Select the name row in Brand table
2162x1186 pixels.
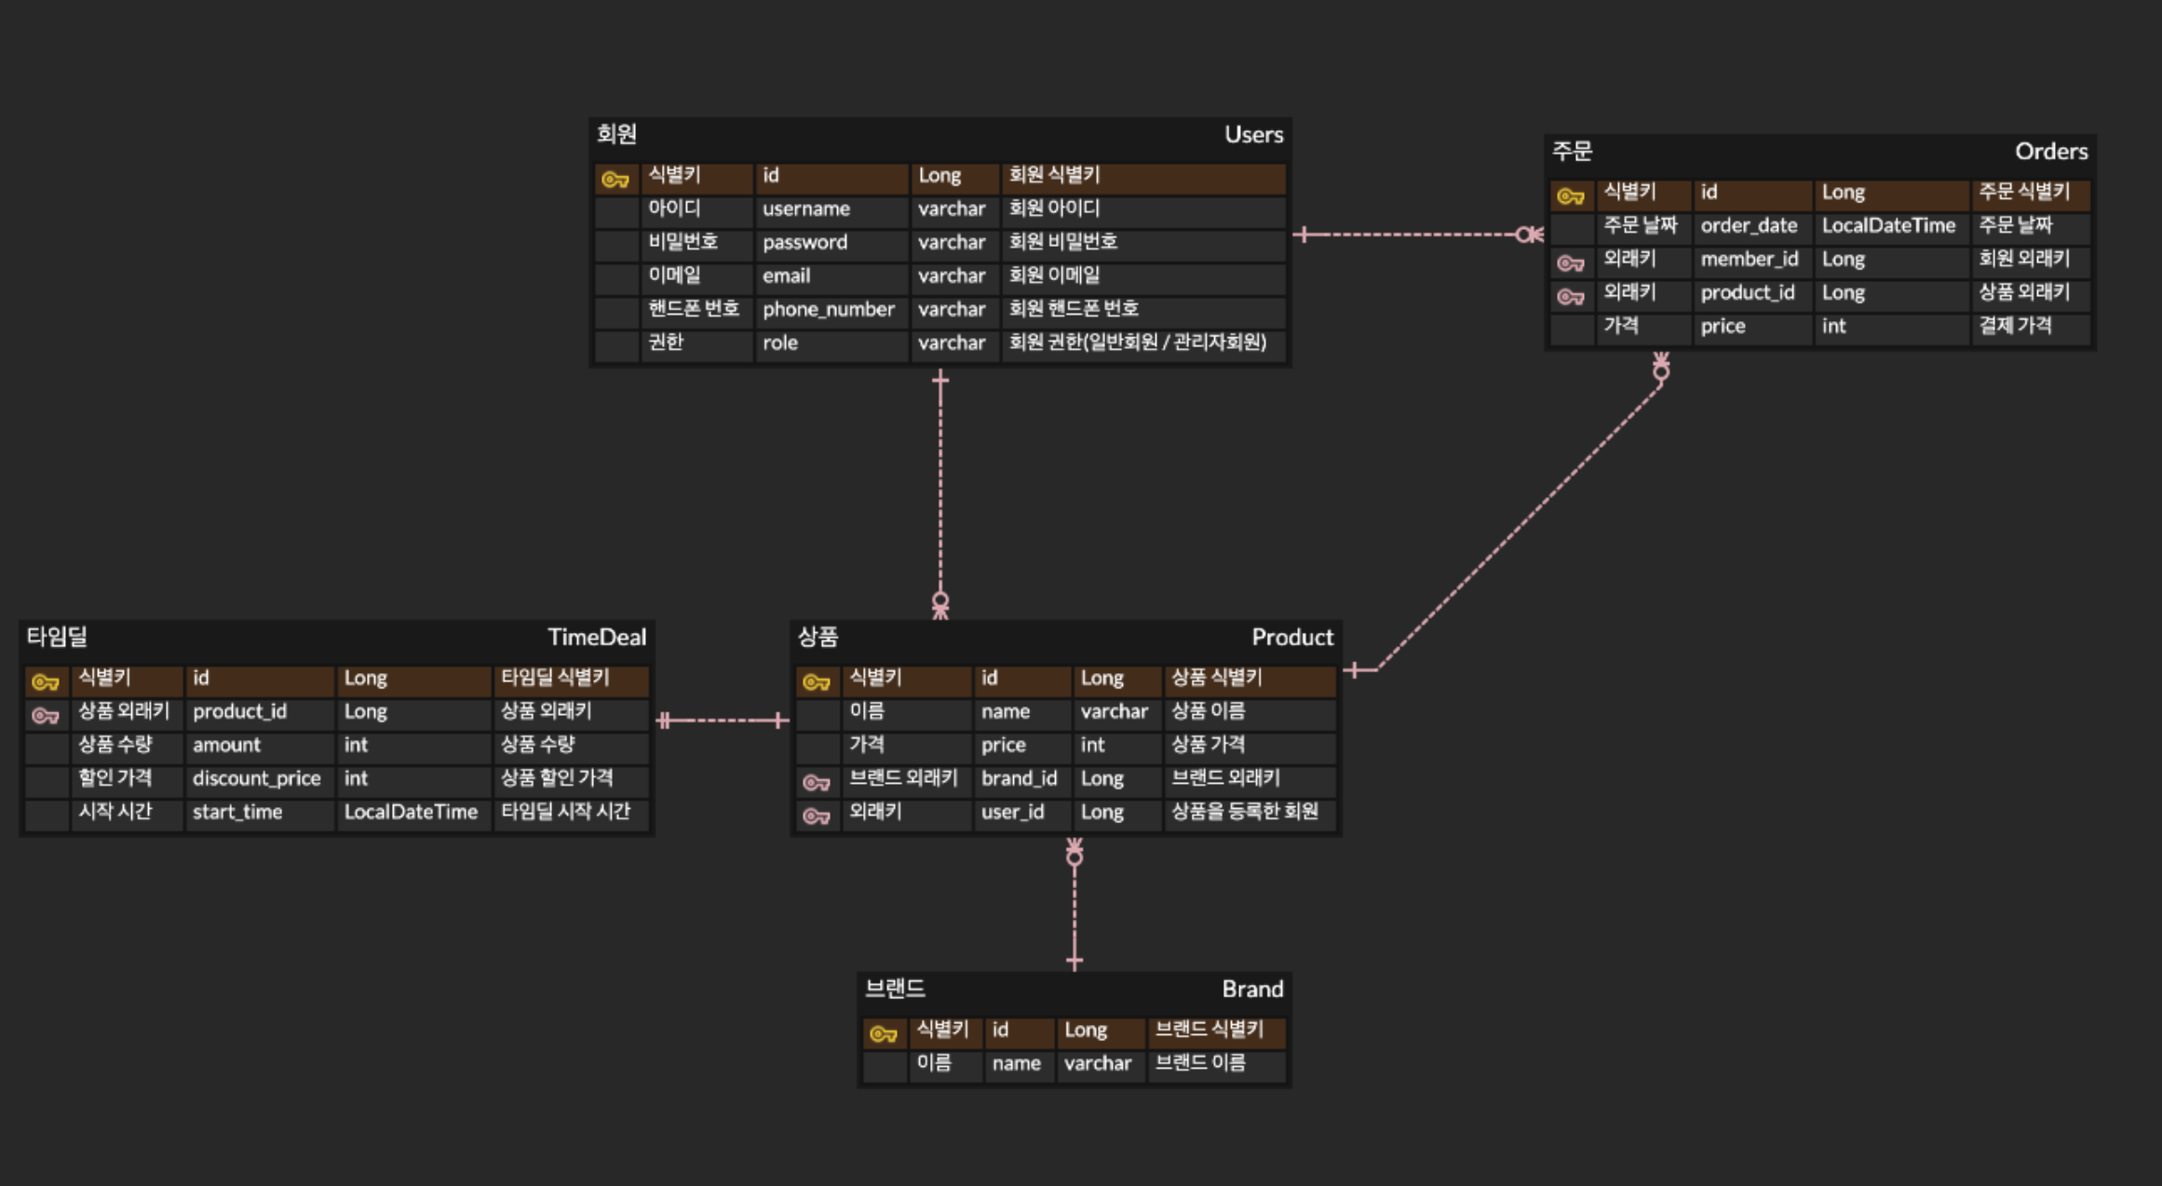point(1071,1063)
